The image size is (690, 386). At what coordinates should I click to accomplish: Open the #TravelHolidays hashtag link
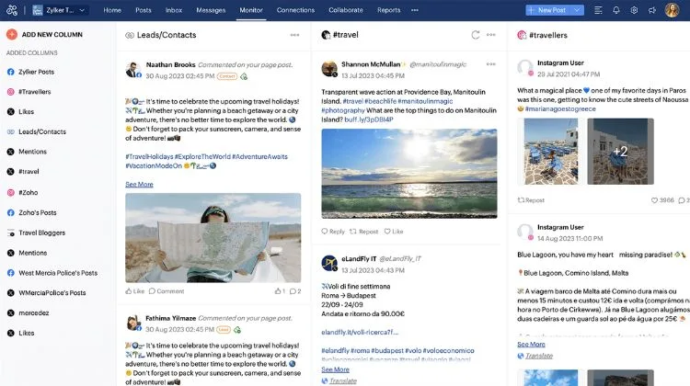[x=149, y=156]
